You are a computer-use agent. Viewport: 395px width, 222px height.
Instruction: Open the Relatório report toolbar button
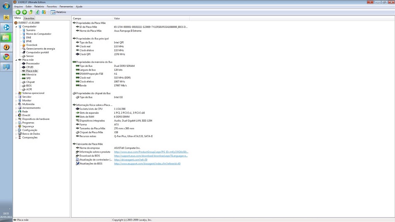click(58, 12)
